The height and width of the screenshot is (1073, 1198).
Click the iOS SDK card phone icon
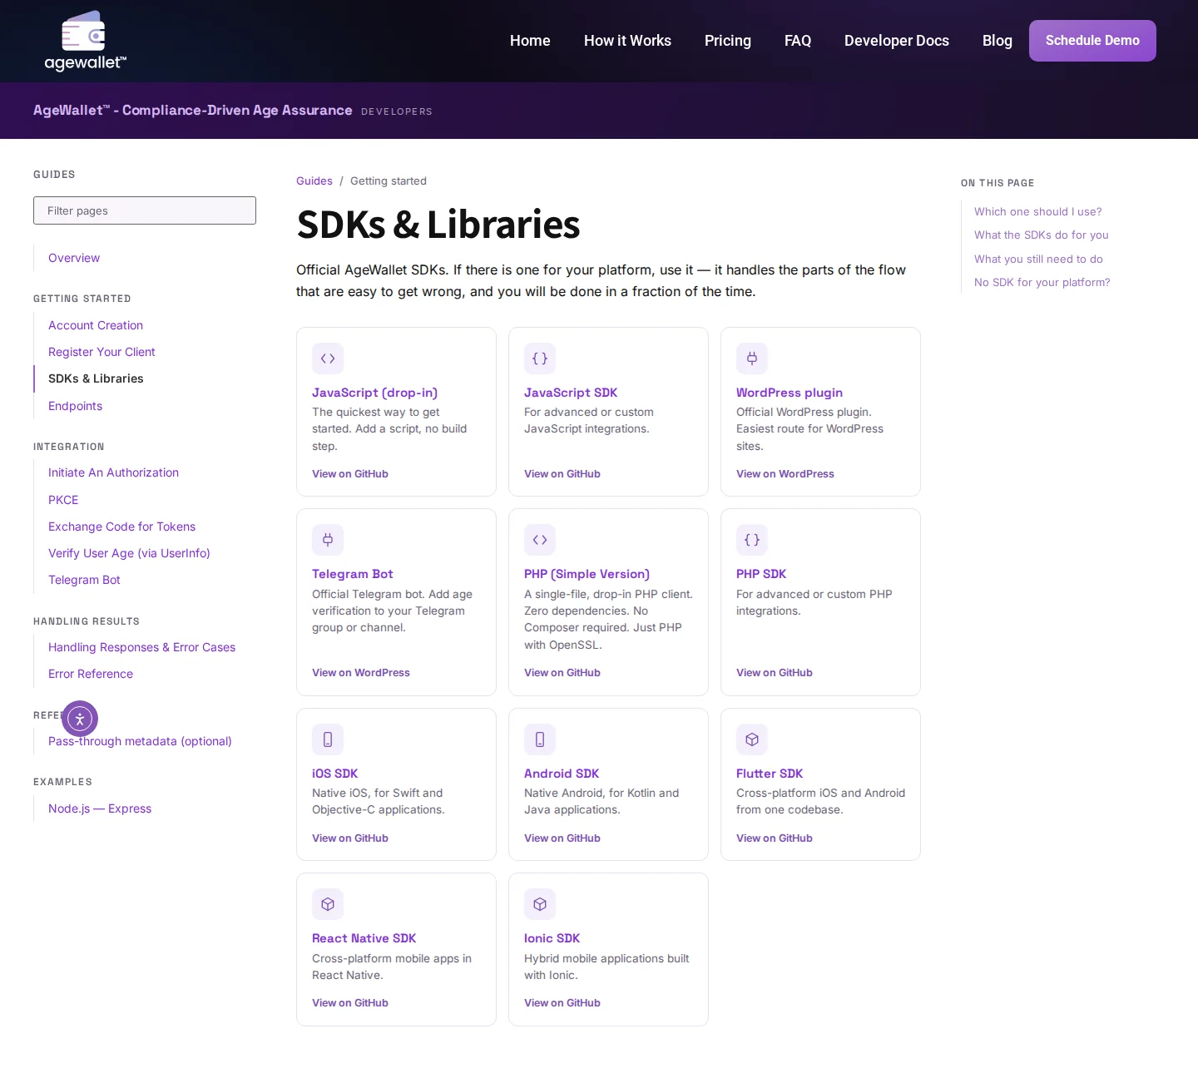pos(328,739)
